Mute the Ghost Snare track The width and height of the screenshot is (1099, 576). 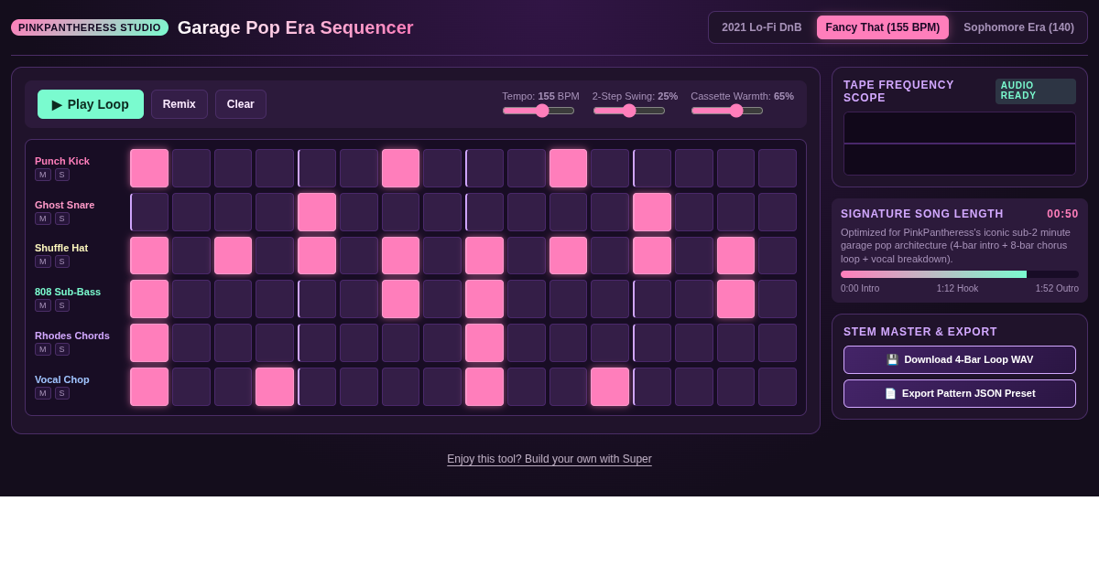point(43,219)
